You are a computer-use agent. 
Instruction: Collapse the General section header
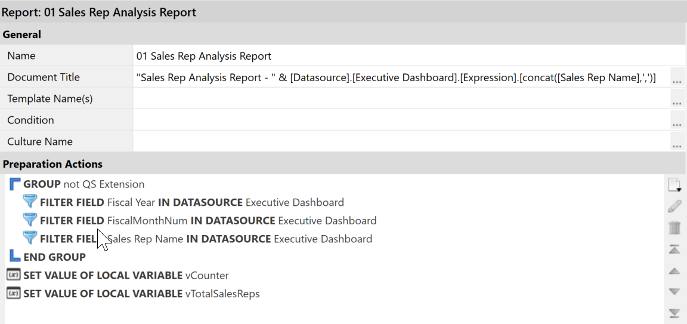pos(22,35)
